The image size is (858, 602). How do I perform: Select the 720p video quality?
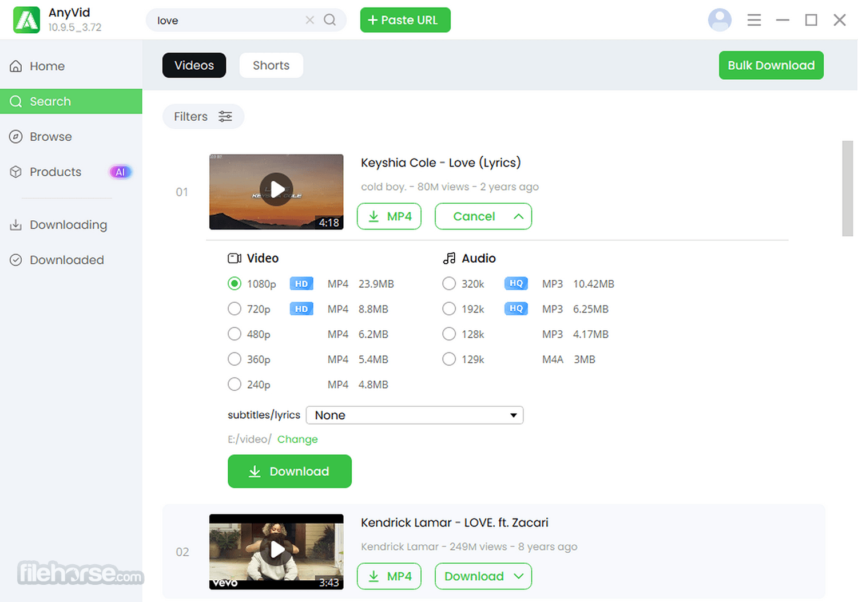click(235, 309)
